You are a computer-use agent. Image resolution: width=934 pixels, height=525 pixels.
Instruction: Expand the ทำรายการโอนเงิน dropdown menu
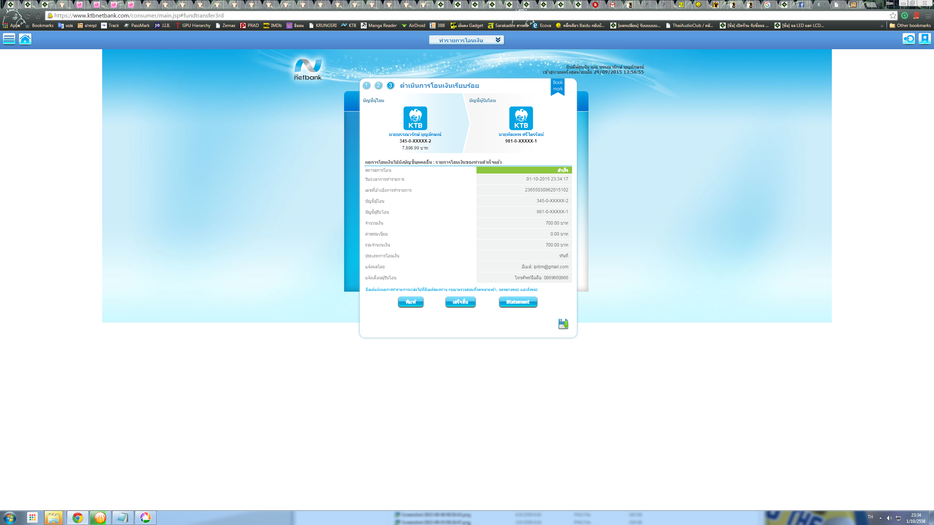point(466,40)
